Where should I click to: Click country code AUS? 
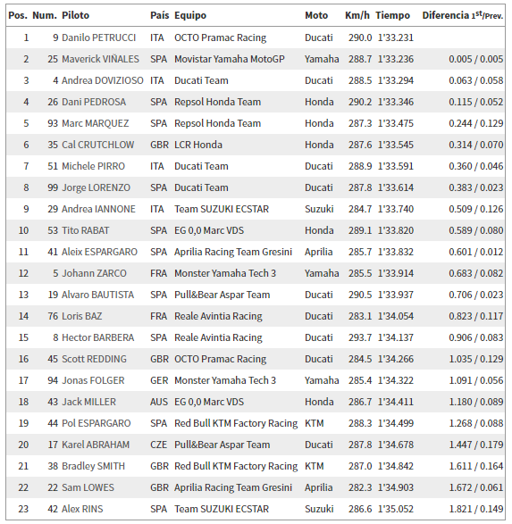(x=159, y=402)
